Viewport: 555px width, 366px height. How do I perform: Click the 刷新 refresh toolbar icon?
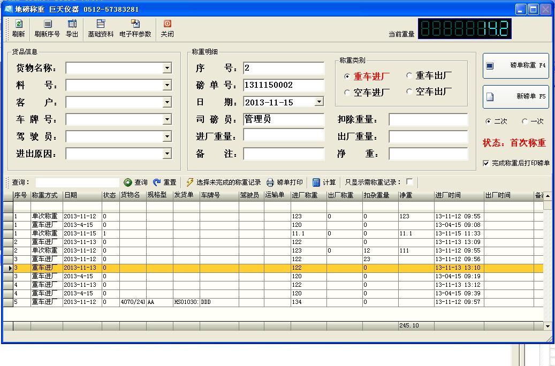pos(19,24)
